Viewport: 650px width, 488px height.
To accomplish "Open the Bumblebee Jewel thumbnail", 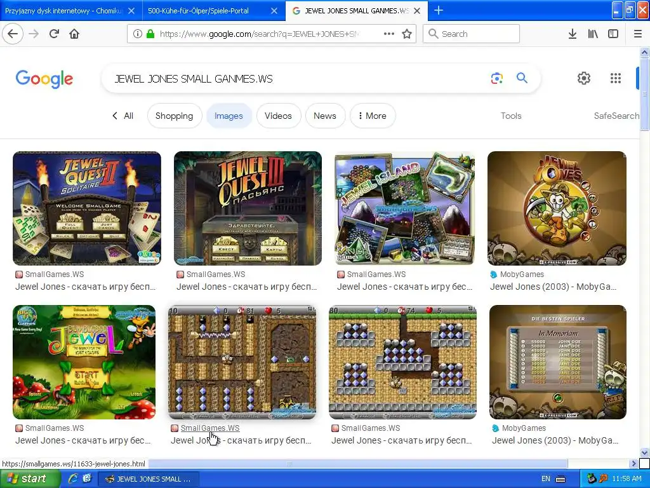I will click(84, 362).
